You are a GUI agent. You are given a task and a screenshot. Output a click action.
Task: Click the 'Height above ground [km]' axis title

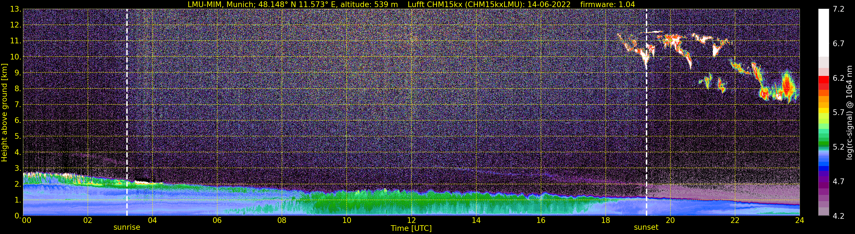4,113
